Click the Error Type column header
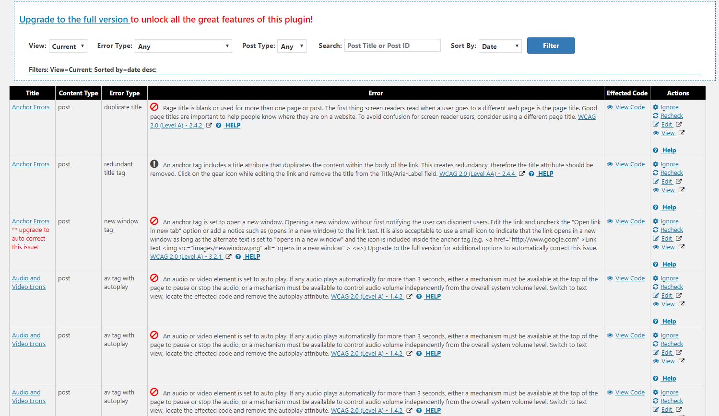719x416 pixels. pos(124,93)
